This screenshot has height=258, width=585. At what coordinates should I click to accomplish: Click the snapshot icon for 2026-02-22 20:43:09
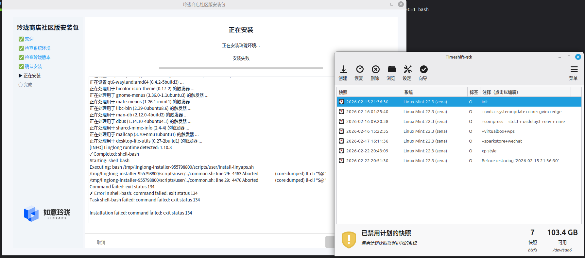coord(341,151)
